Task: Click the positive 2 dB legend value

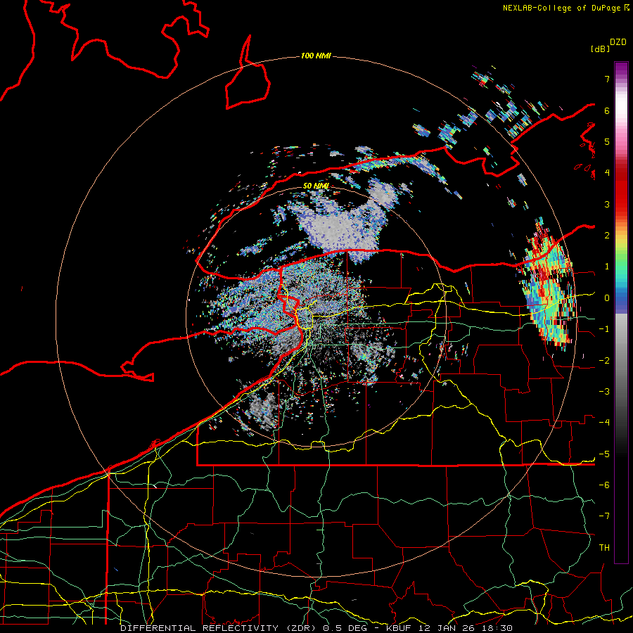Action: click(x=607, y=236)
